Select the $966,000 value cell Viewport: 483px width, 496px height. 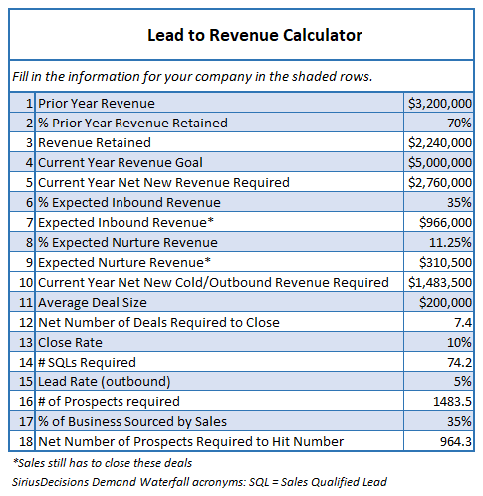(438, 222)
